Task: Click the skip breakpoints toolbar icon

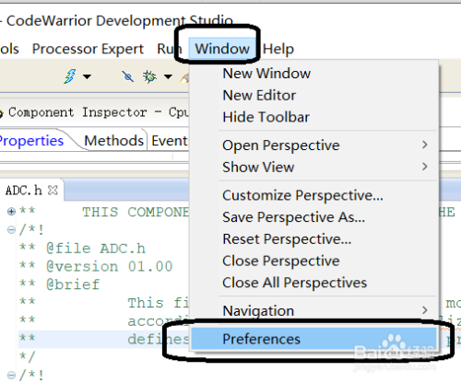Action: coord(127,76)
